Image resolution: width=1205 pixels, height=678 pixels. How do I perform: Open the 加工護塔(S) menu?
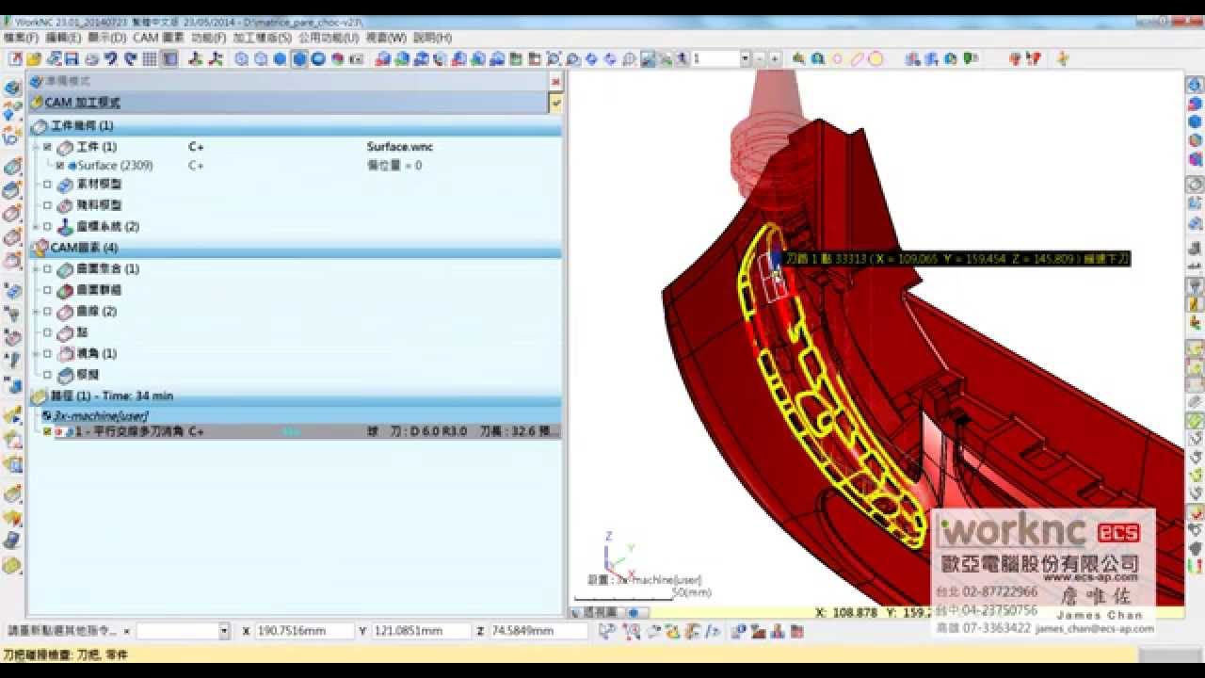pyautogui.click(x=263, y=38)
